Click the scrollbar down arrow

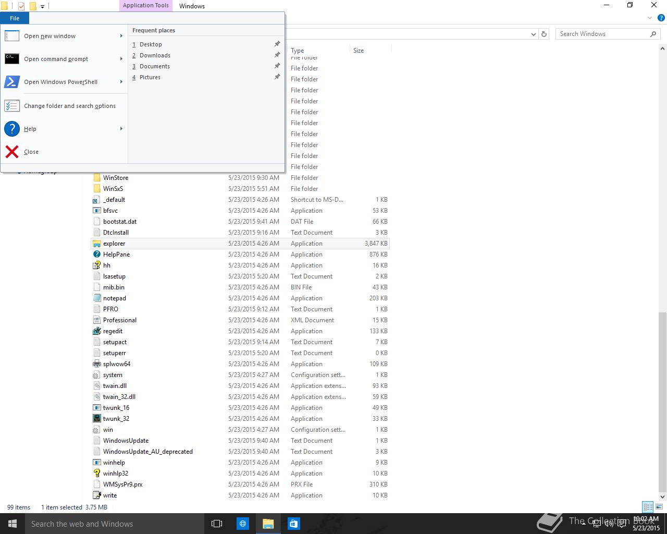[662, 496]
